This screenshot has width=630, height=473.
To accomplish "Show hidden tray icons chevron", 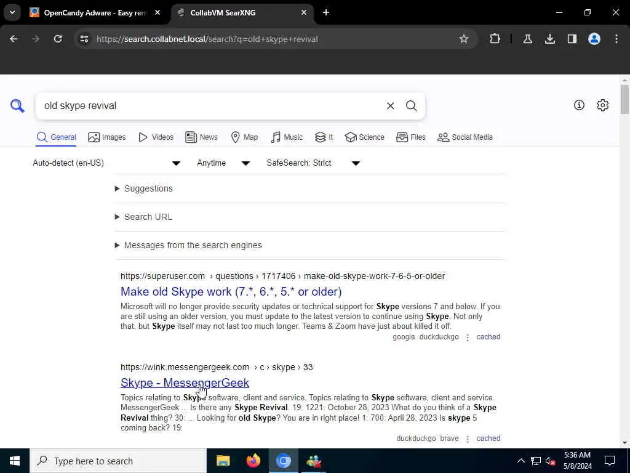I will pos(520,461).
